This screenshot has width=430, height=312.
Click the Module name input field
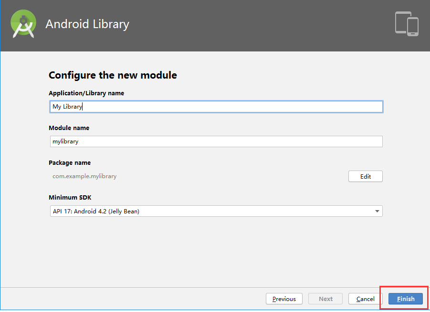216,141
